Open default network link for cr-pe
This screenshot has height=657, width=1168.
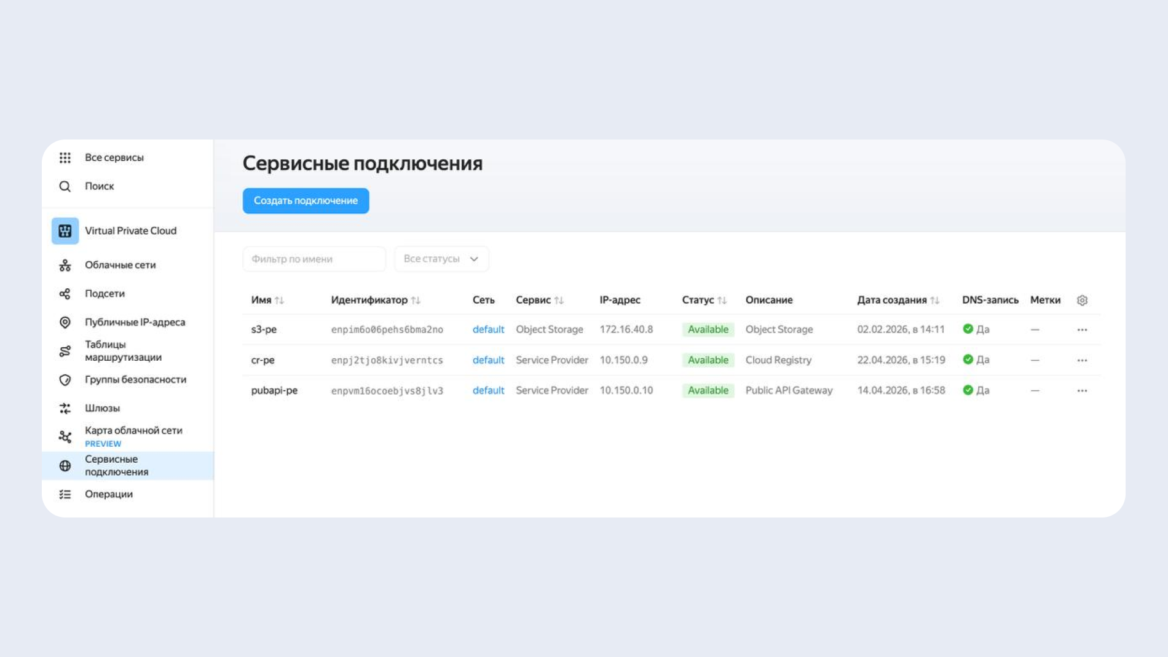pyautogui.click(x=489, y=360)
